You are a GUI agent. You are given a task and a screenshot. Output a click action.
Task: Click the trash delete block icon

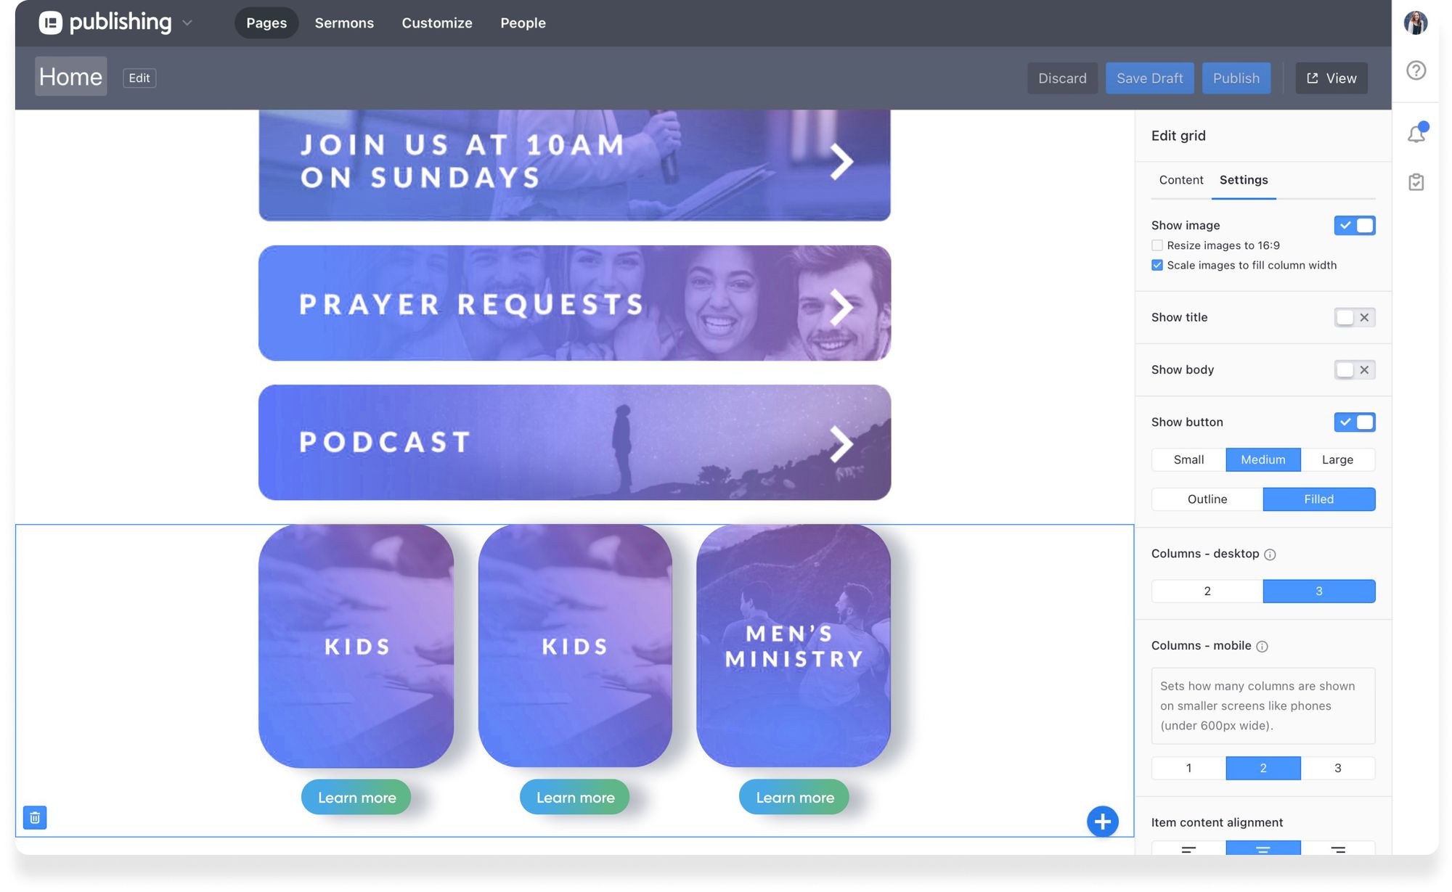coord(34,817)
